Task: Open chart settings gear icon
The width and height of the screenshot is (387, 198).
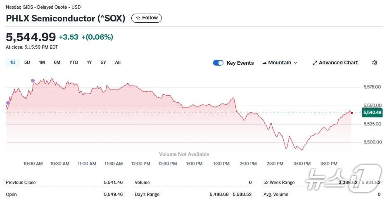Action: click(375, 63)
